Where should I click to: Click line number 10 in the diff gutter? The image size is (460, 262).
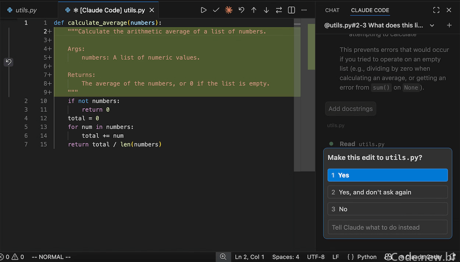(43, 101)
